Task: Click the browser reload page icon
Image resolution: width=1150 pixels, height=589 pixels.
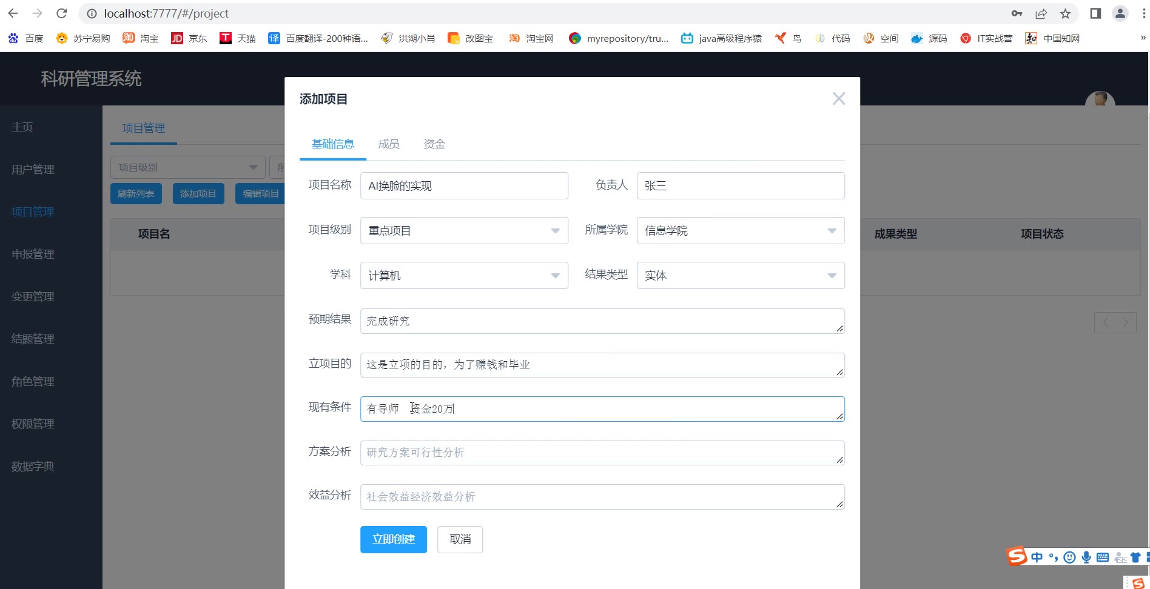Action: click(x=61, y=13)
